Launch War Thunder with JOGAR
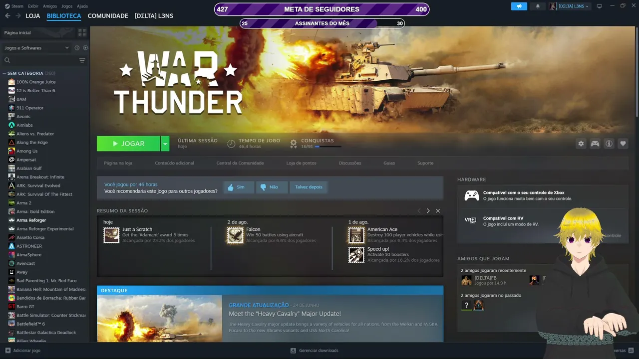Viewport: 639px width, 359px height. pyautogui.click(x=128, y=144)
